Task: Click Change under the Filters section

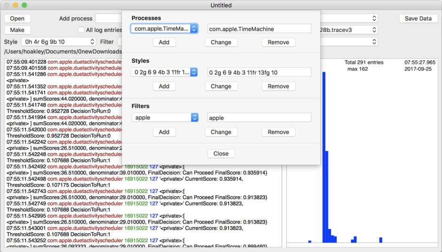Action: 221,132
